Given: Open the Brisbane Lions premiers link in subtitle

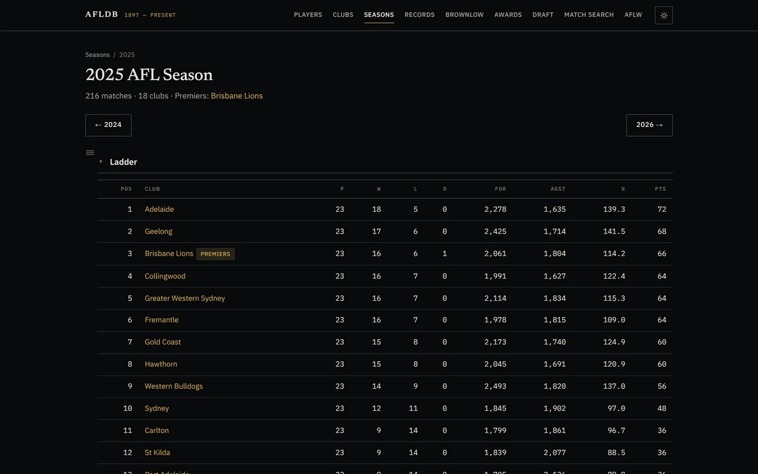Looking at the screenshot, I should coord(237,96).
